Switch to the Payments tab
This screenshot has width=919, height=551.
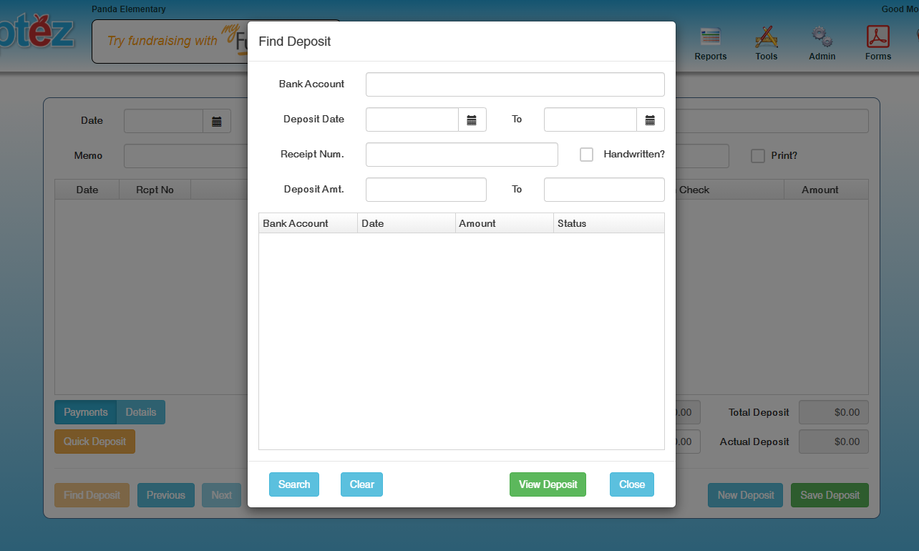coord(86,412)
